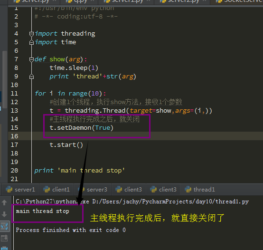Switch to the server3 run tab

[x=93, y=190]
